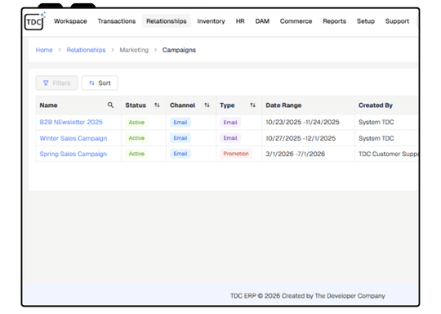This screenshot has height=314, width=441.
Task: Click Email type badge in B2B NEwsletter row
Action: pyautogui.click(x=230, y=122)
